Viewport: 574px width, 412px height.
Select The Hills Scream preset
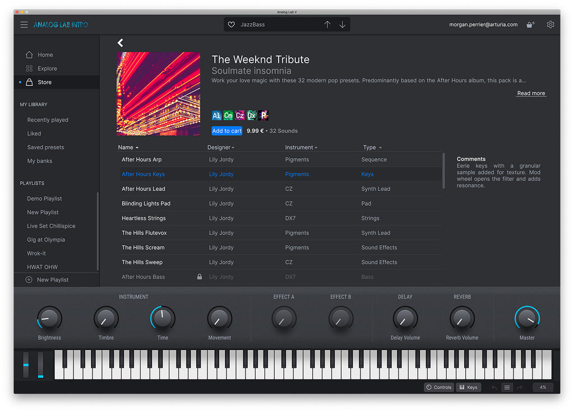[x=281, y=248]
